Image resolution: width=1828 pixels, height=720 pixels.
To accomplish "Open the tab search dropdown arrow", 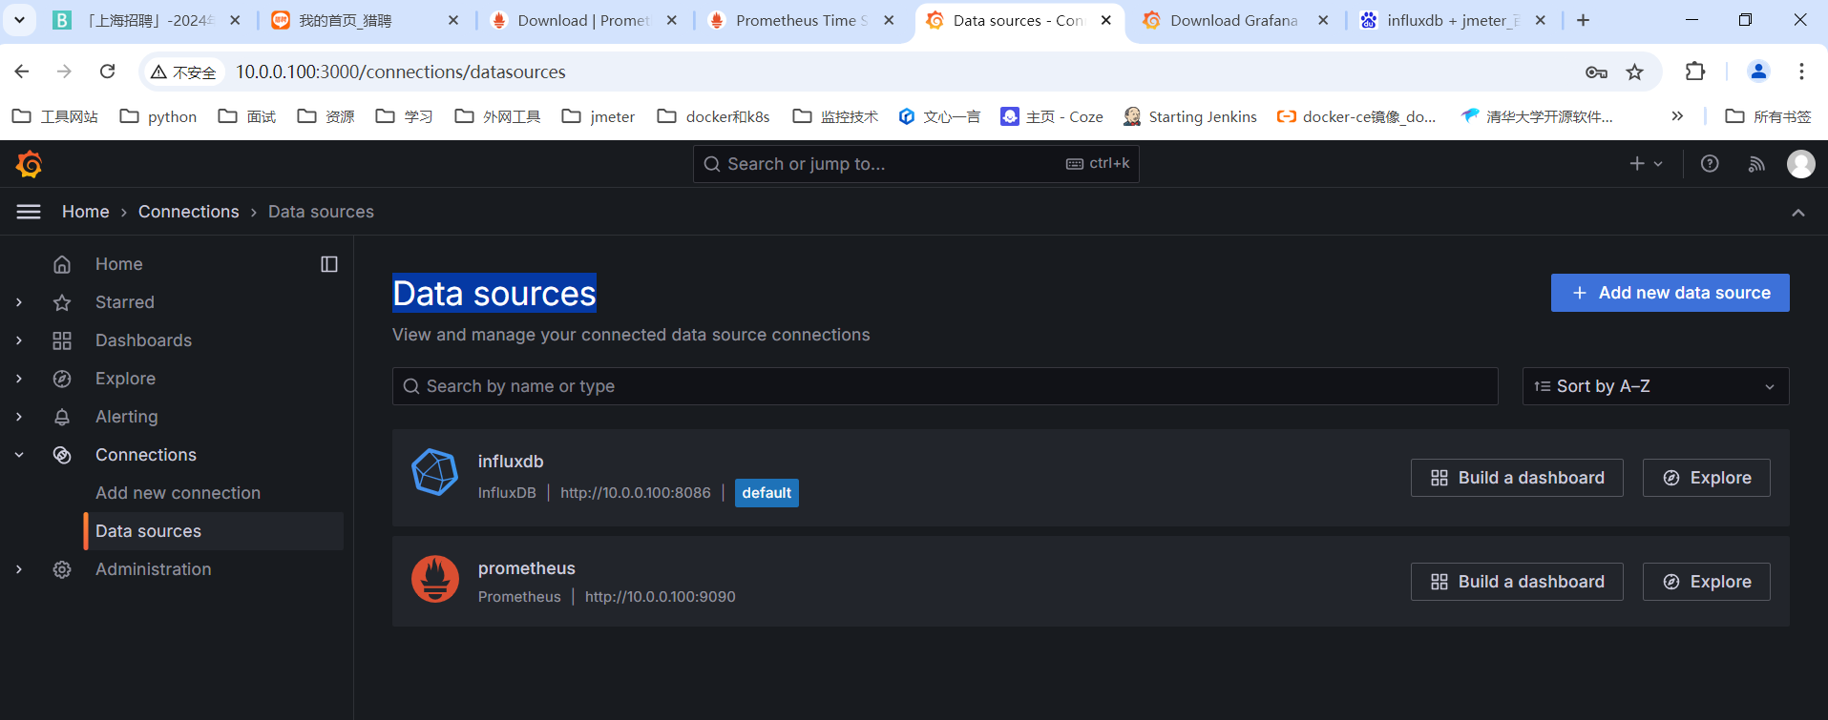I will (19, 20).
